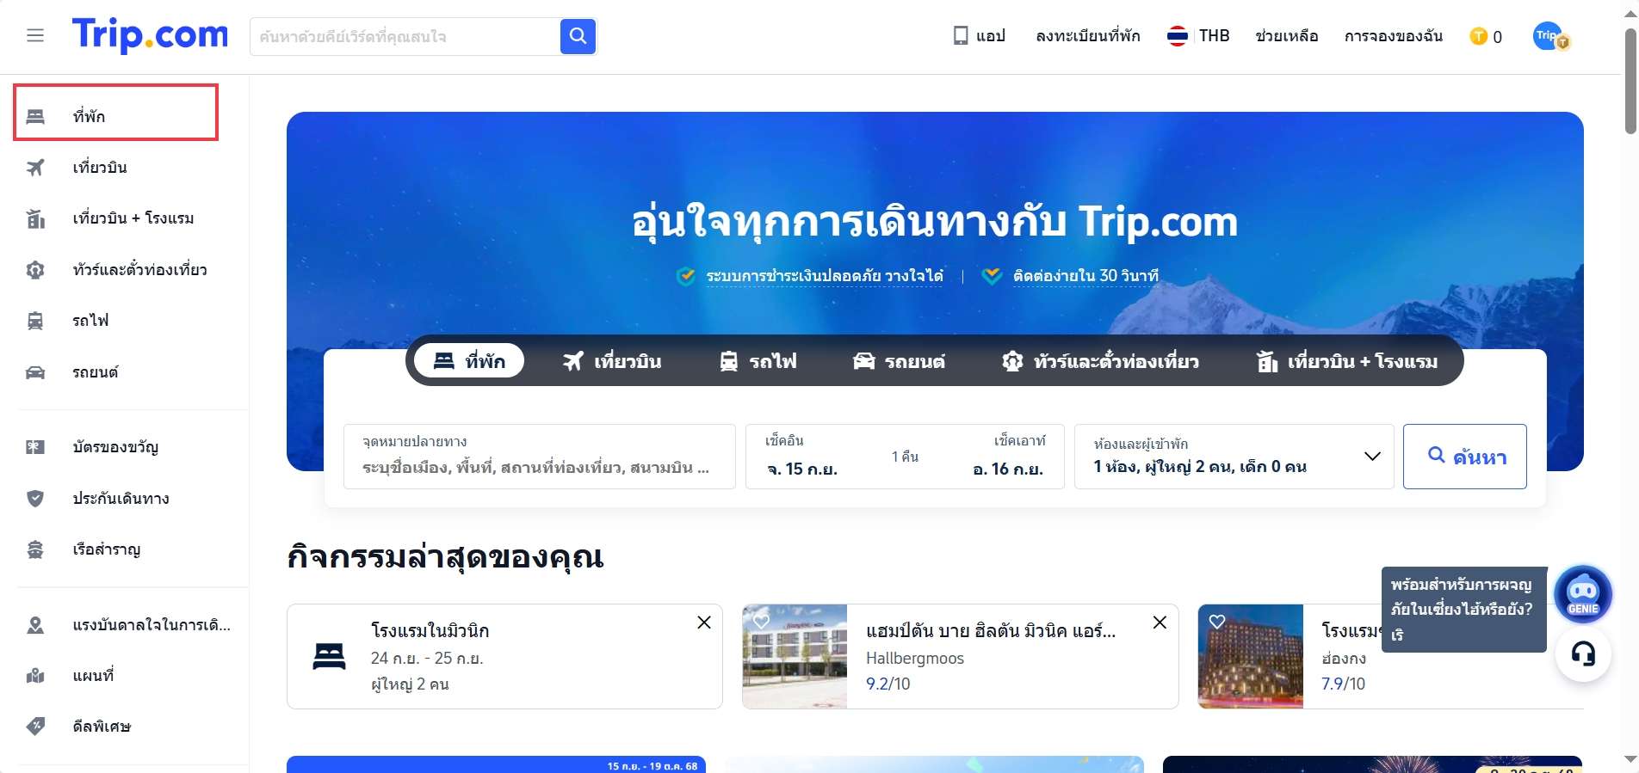Click the travel inspiration pin icon
The image size is (1639, 773).
point(35,624)
